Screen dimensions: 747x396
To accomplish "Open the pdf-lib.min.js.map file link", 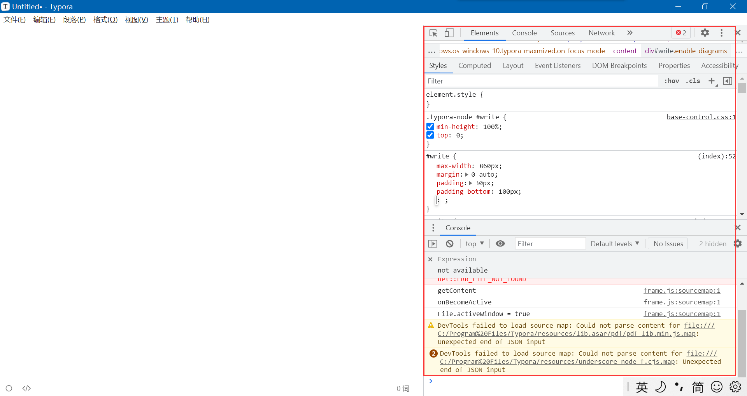I will click(566, 333).
